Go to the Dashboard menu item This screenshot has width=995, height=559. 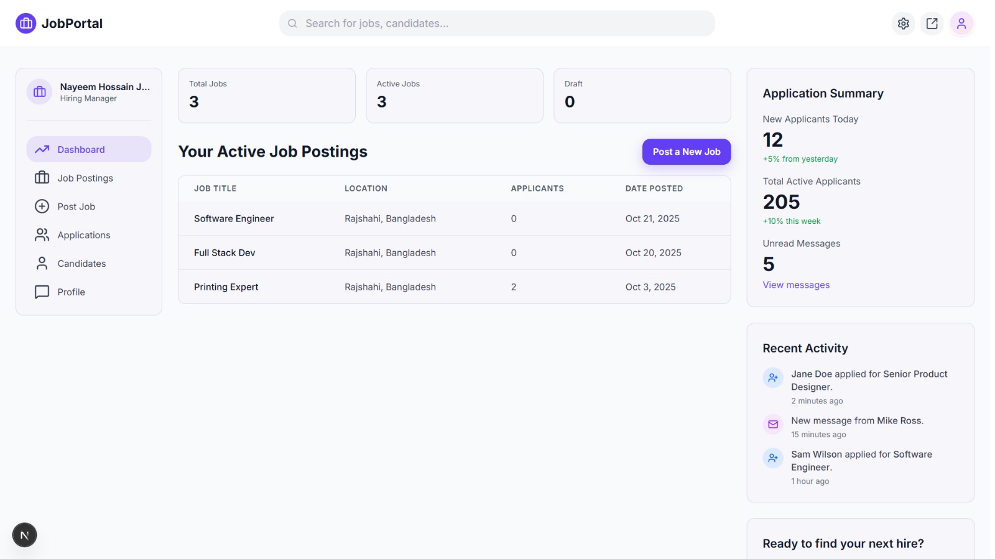point(89,149)
